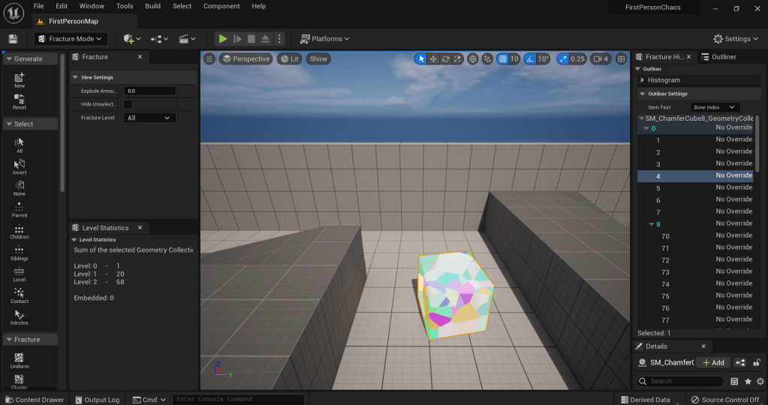Click the Explode Amount input field
Viewport: 768px width, 405px height.
click(x=150, y=91)
